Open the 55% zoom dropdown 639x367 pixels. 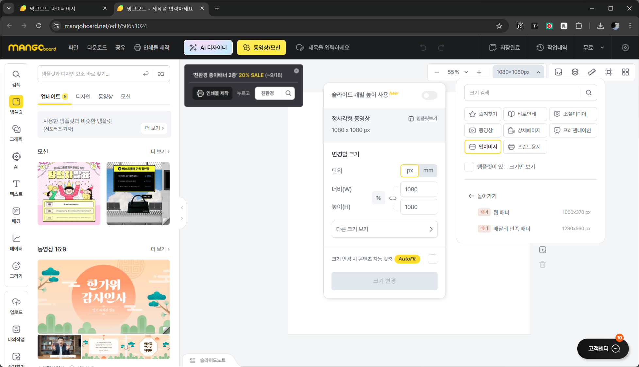(466, 72)
